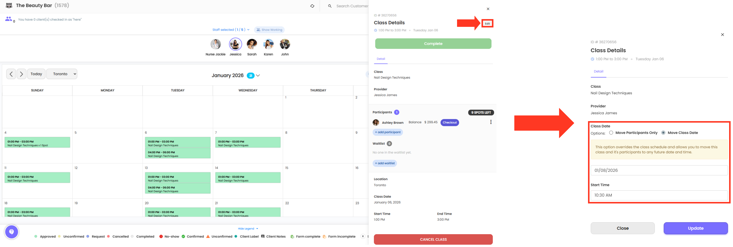
Task: Click the Request blue legend dot
Action: tap(88, 236)
